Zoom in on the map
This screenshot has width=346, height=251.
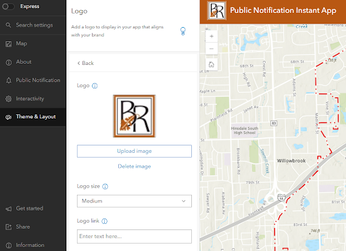pyautogui.click(x=212, y=37)
